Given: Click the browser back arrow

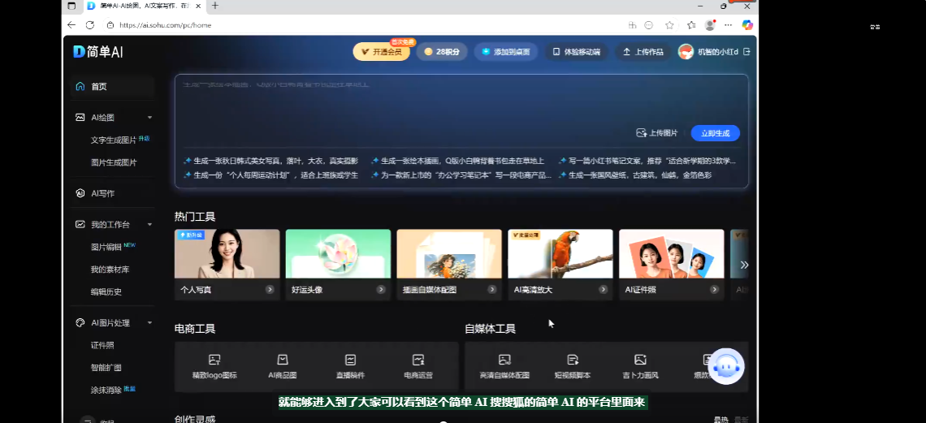Looking at the screenshot, I should 71,25.
